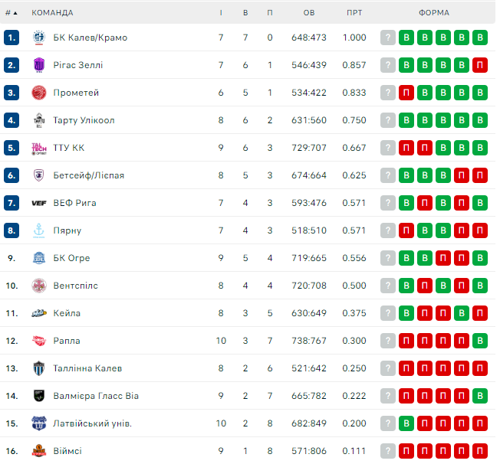Click the Рапла team logo
Screen dimensions: 500x464
pos(39,341)
